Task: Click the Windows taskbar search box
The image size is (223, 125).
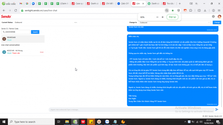Action: point(31,122)
